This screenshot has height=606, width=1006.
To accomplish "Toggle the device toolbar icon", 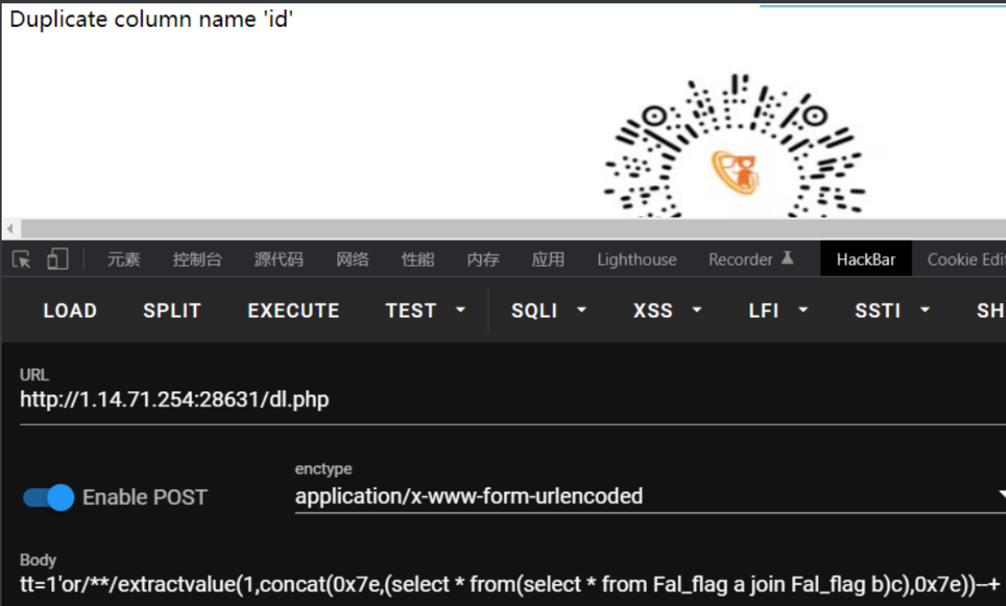I will [57, 259].
